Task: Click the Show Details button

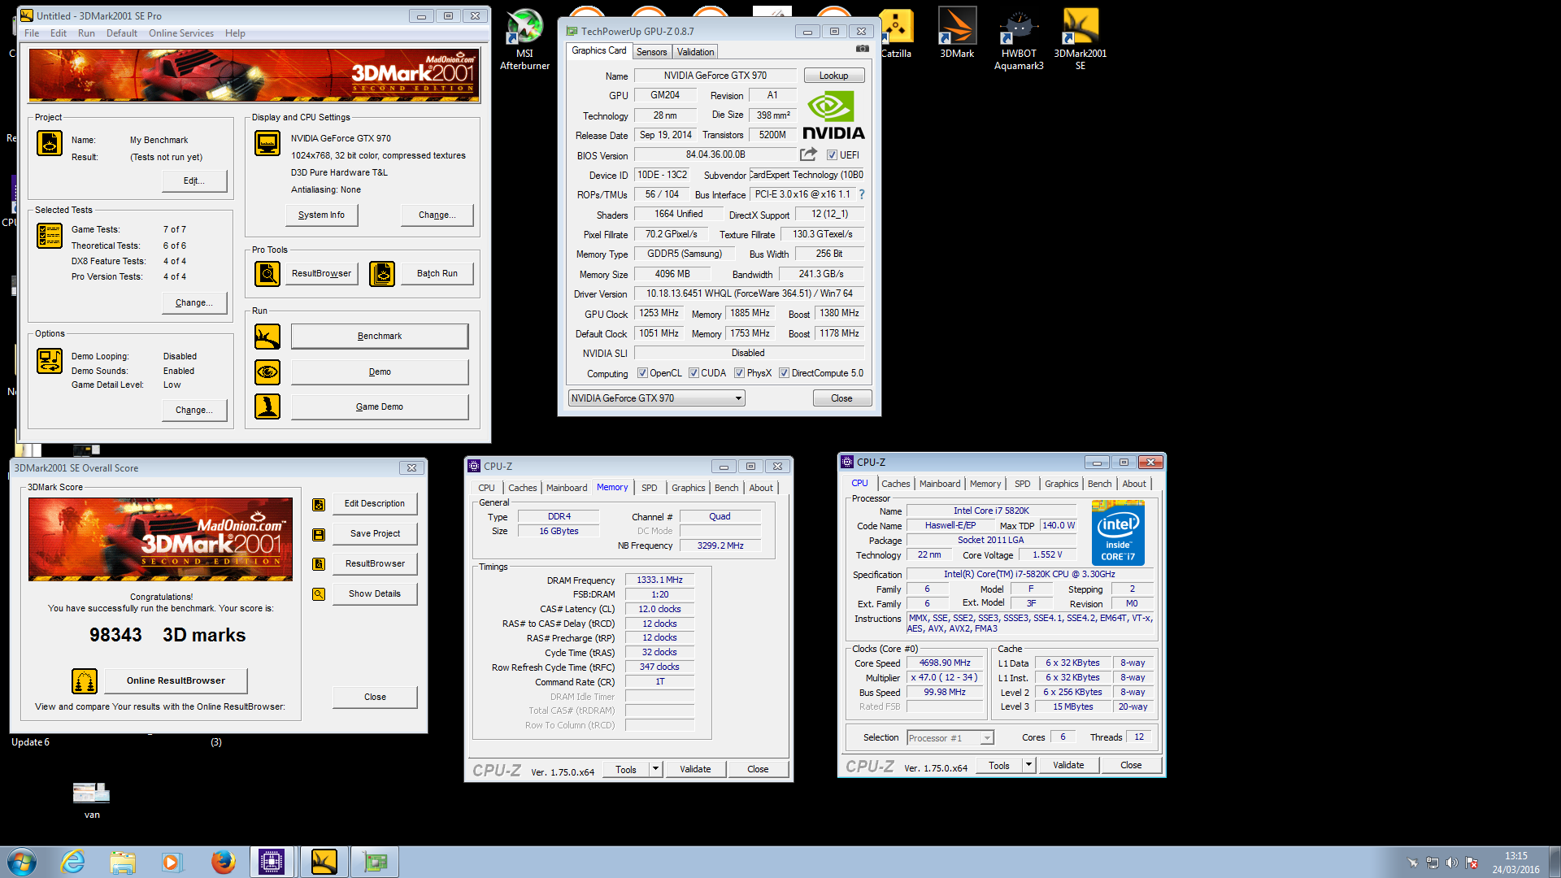Action: 375,594
